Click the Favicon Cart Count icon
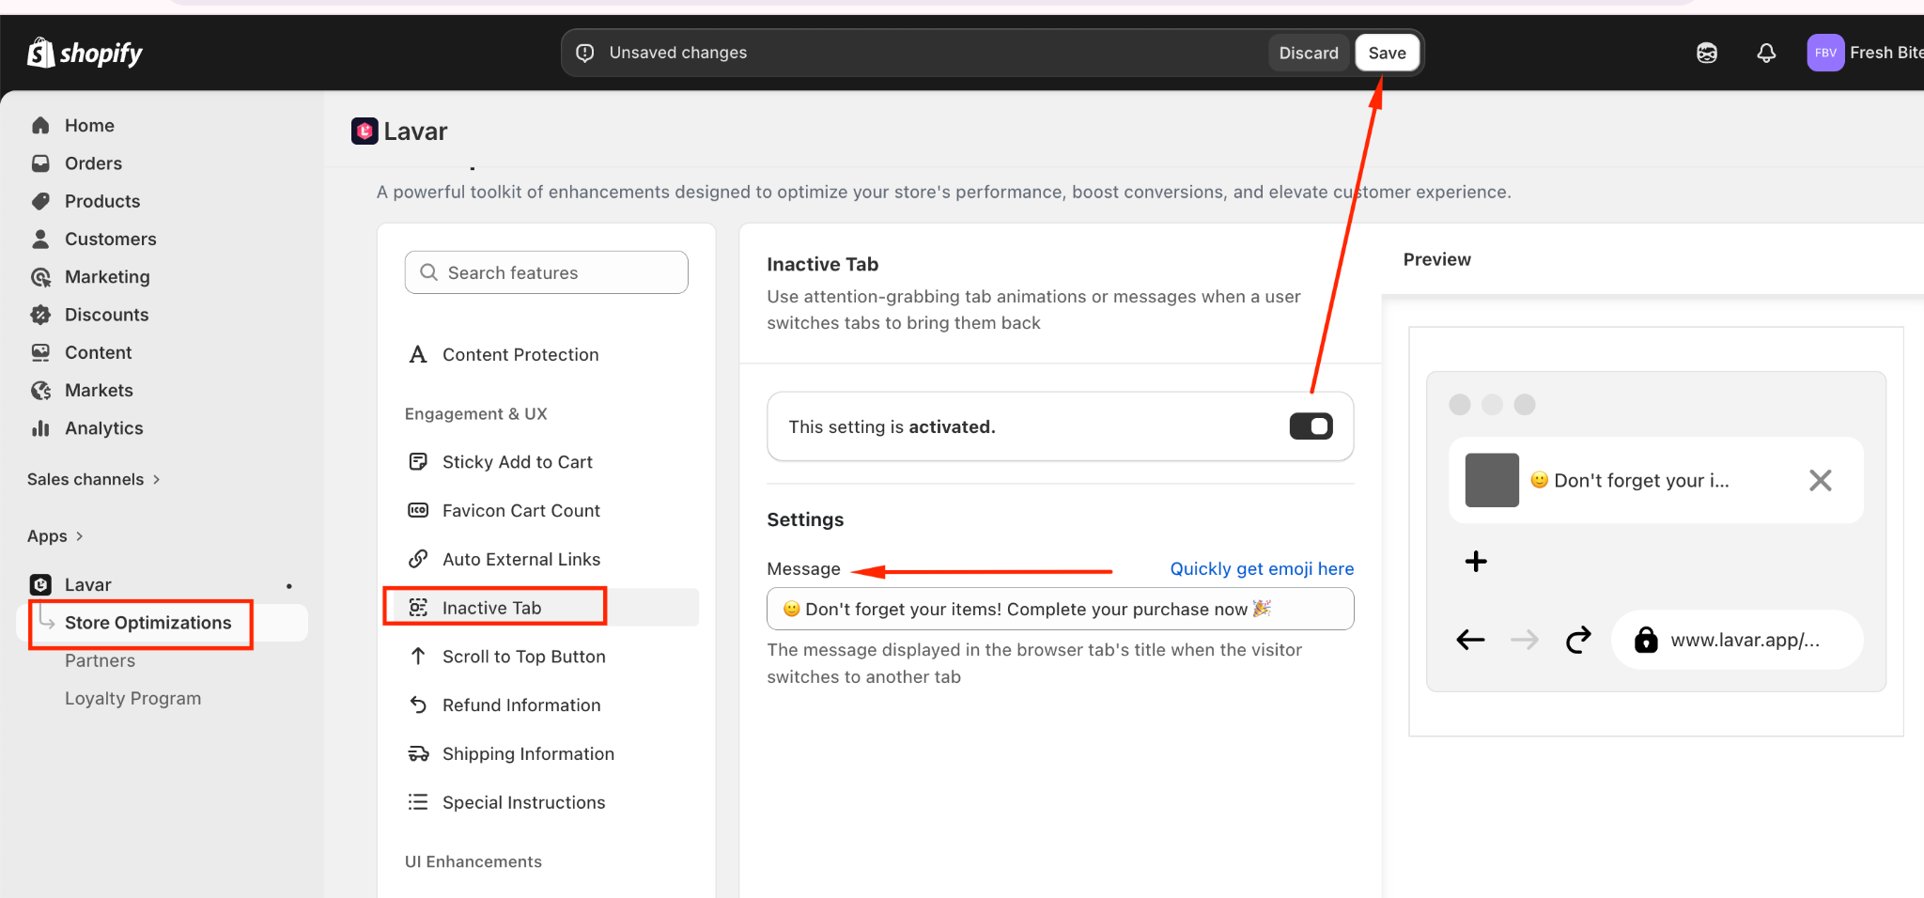The width and height of the screenshot is (1924, 898). (x=418, y=510)
